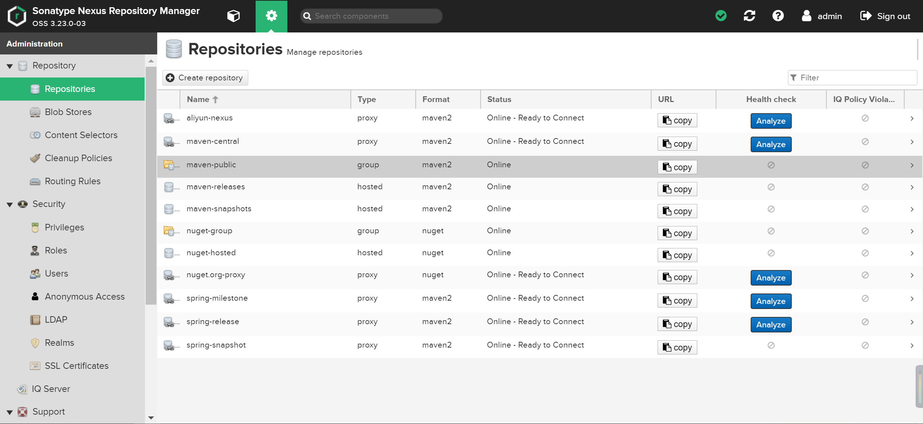Viewport: 923px width, 424px height.
Task: Click the Administration gear icon
Action: 271,16
